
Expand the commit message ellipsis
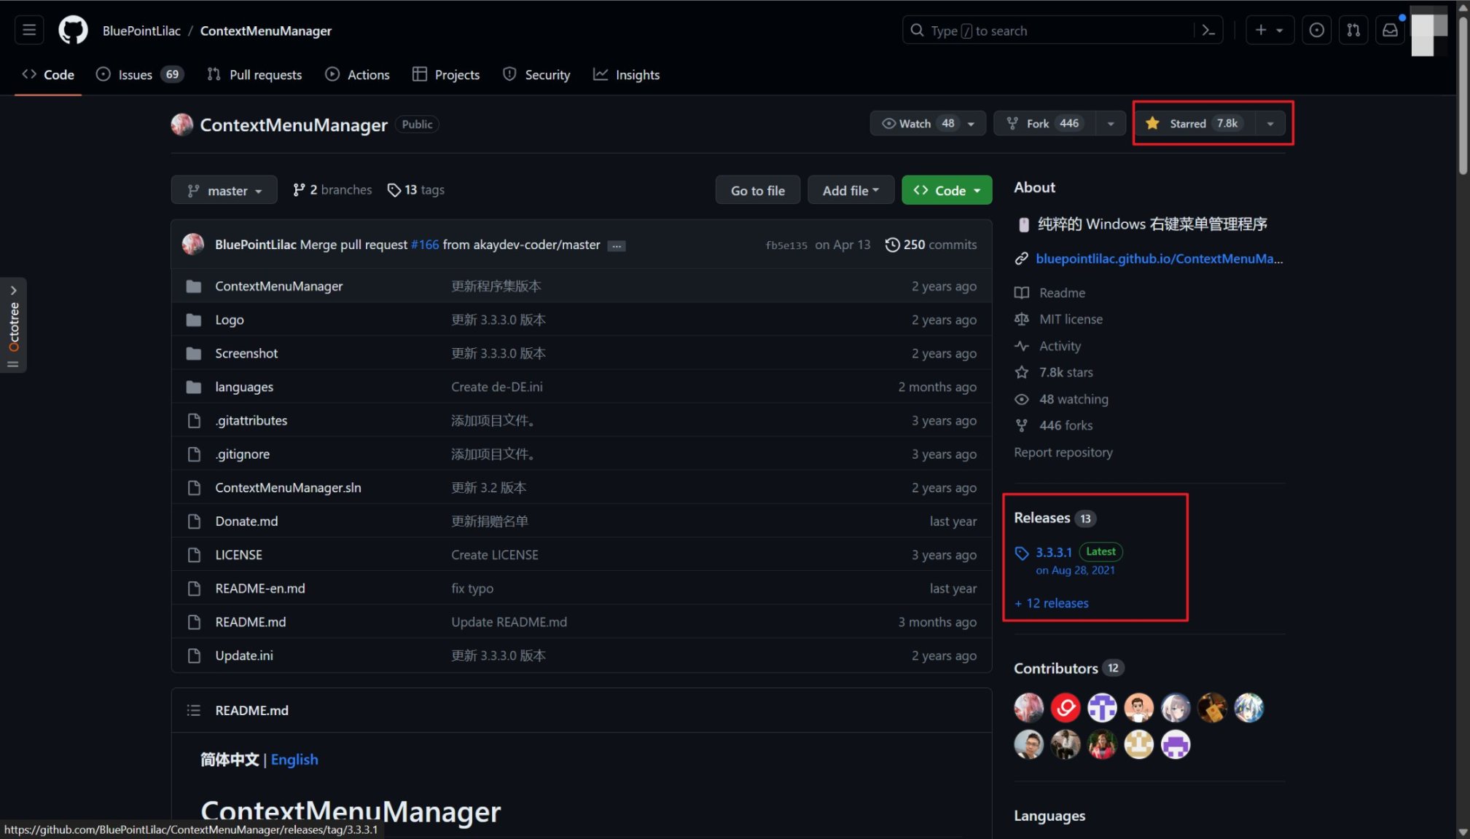pyautogui.click(x=617, y=246)
